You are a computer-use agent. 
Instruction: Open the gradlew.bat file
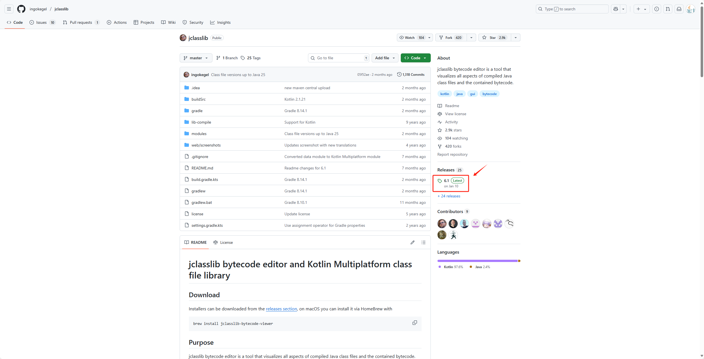[x=202, y=202]
